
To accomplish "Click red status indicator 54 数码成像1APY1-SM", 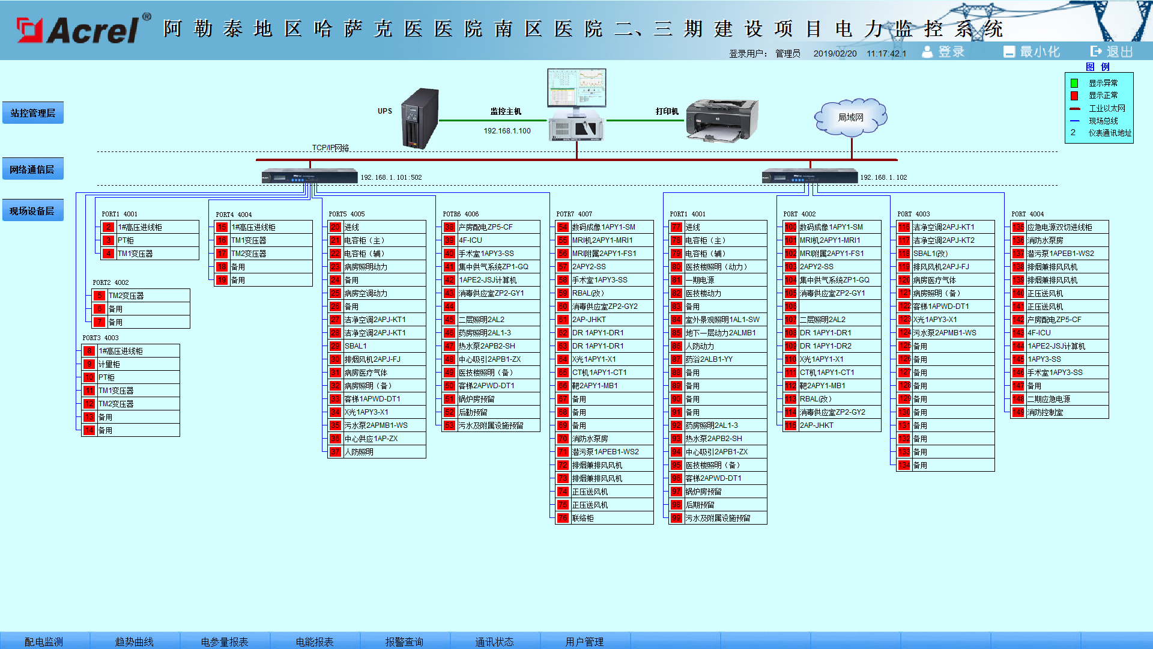I will [563, 227].
